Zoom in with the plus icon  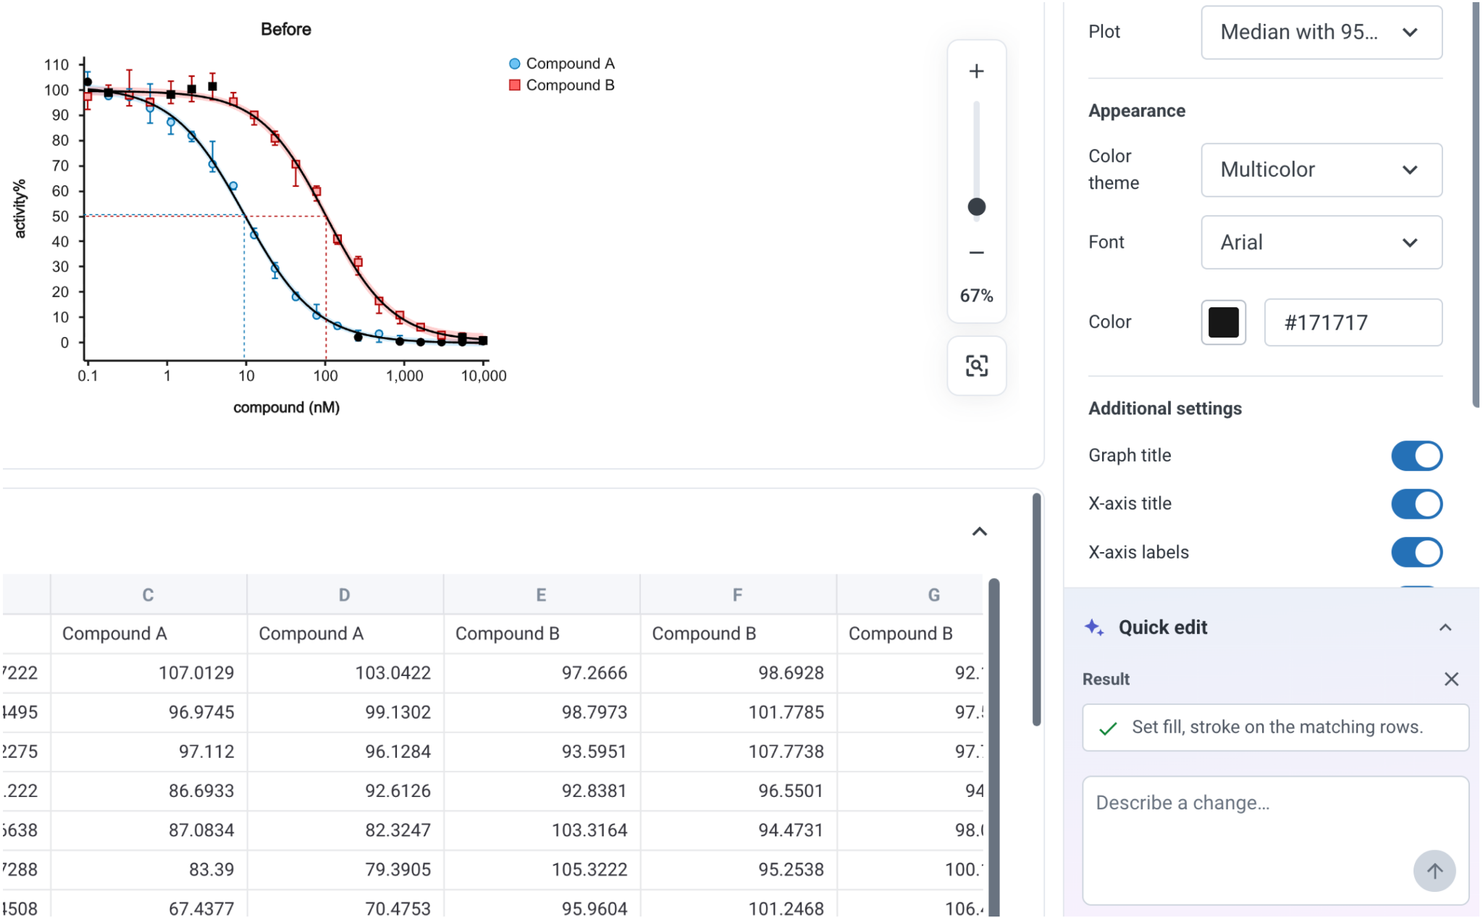point(976,71)
